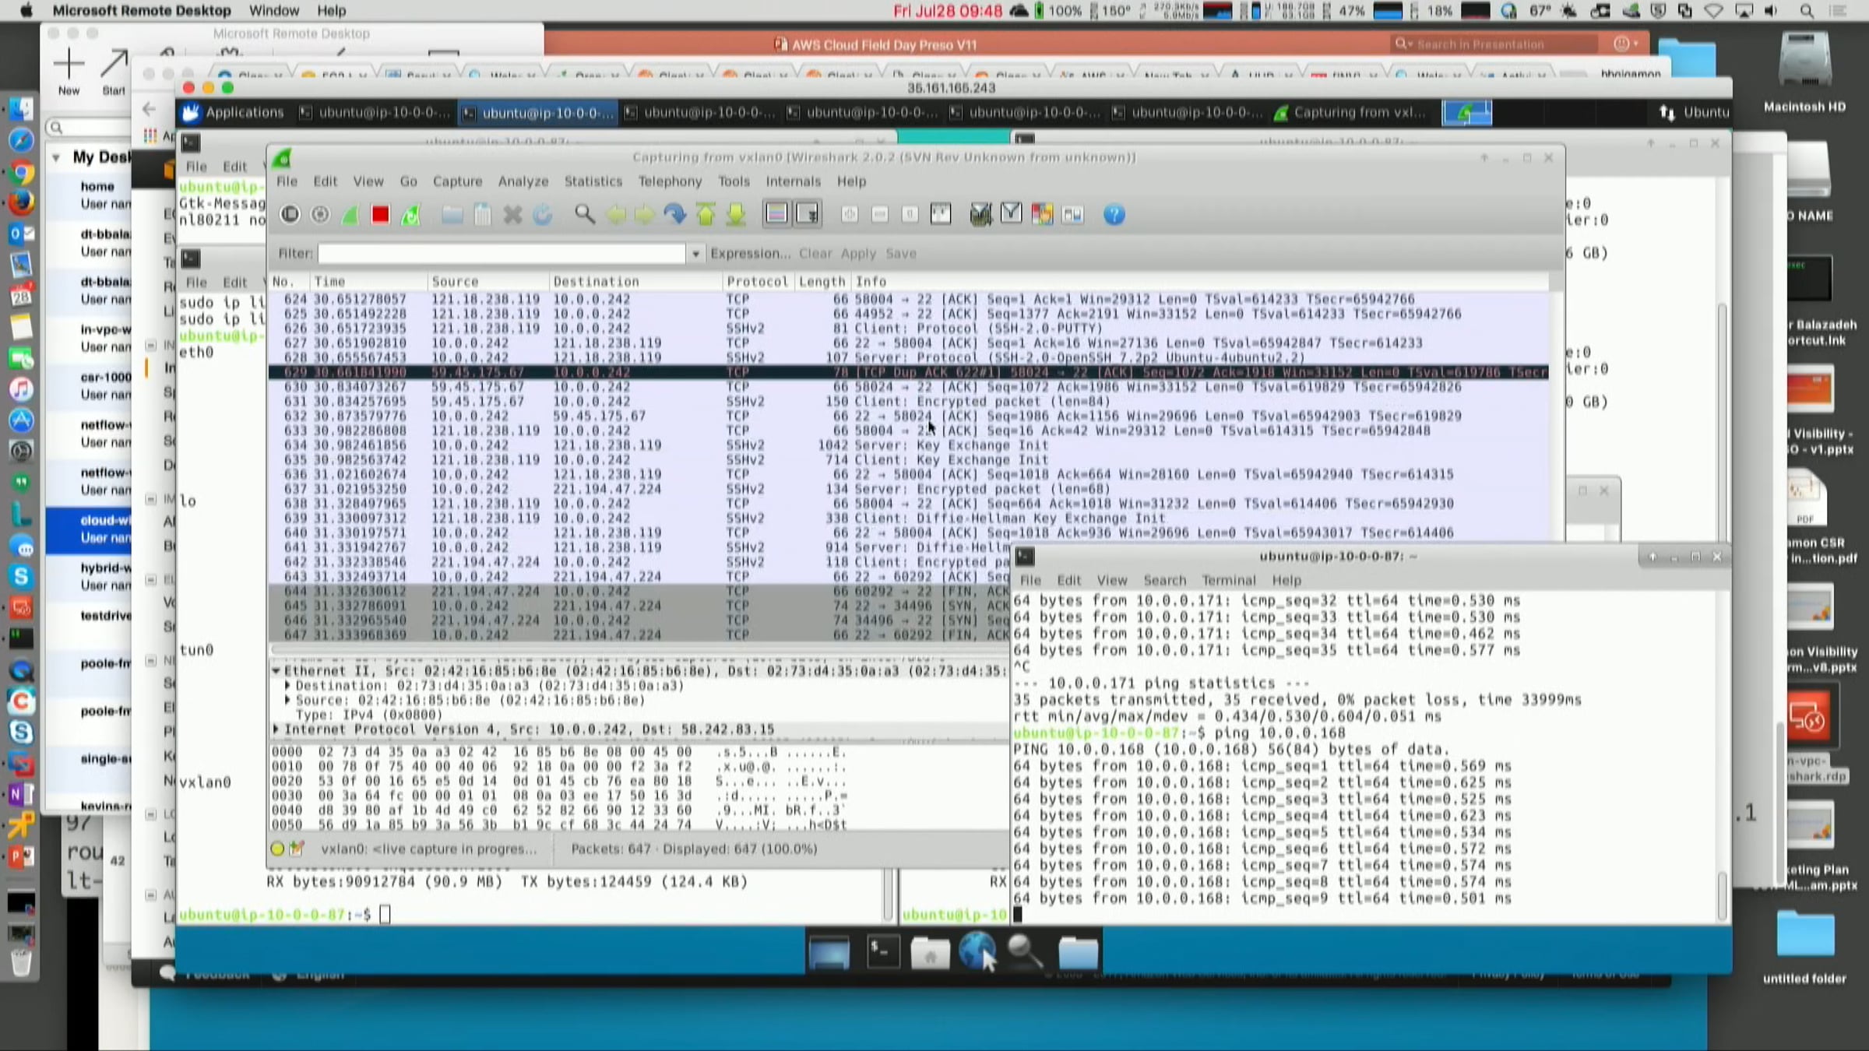
Task: Open Search menu in ping terminal
Action: tap(1164, 581)
